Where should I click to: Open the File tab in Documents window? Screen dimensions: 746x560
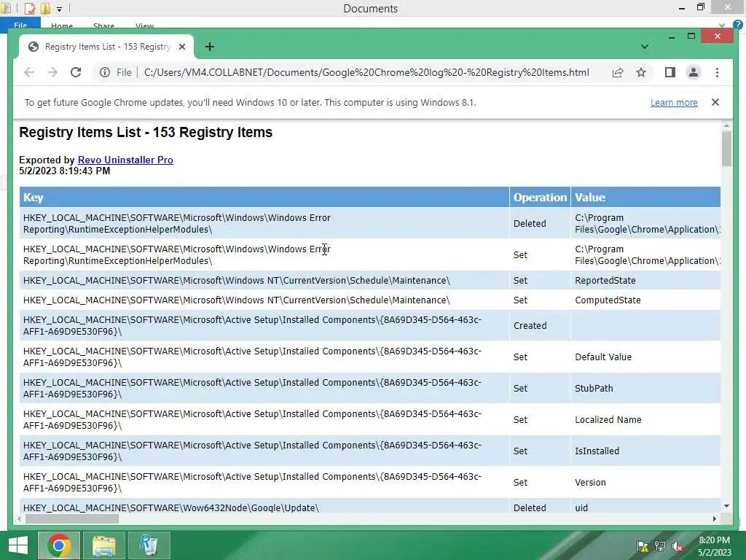tap(20, 26)
